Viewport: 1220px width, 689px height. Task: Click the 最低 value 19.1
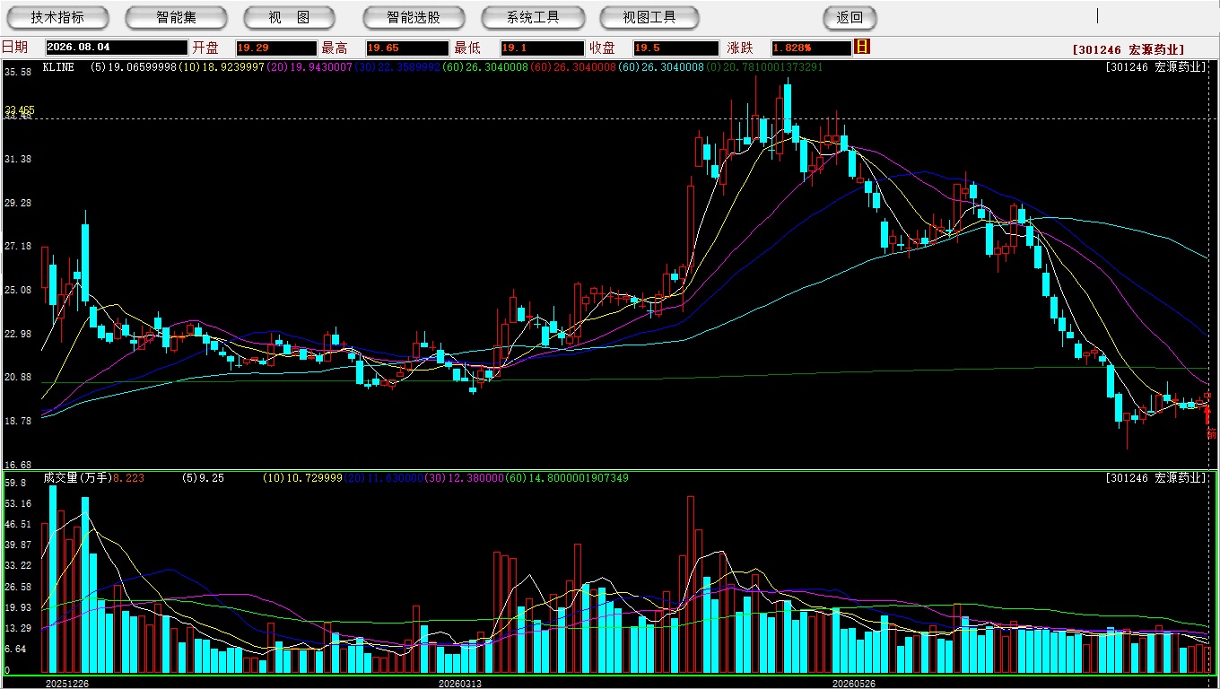tap(542, 48)
